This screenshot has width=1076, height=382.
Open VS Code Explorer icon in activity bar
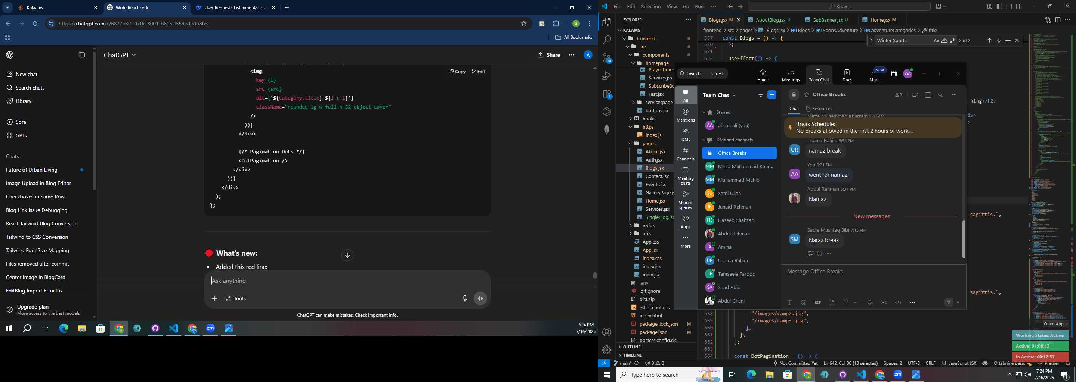[606, 22]
